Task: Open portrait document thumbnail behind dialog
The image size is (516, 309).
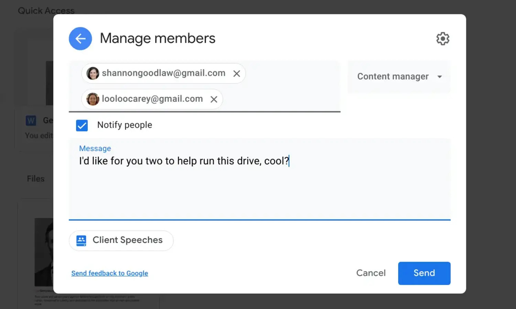Action: tap(44, 252)
